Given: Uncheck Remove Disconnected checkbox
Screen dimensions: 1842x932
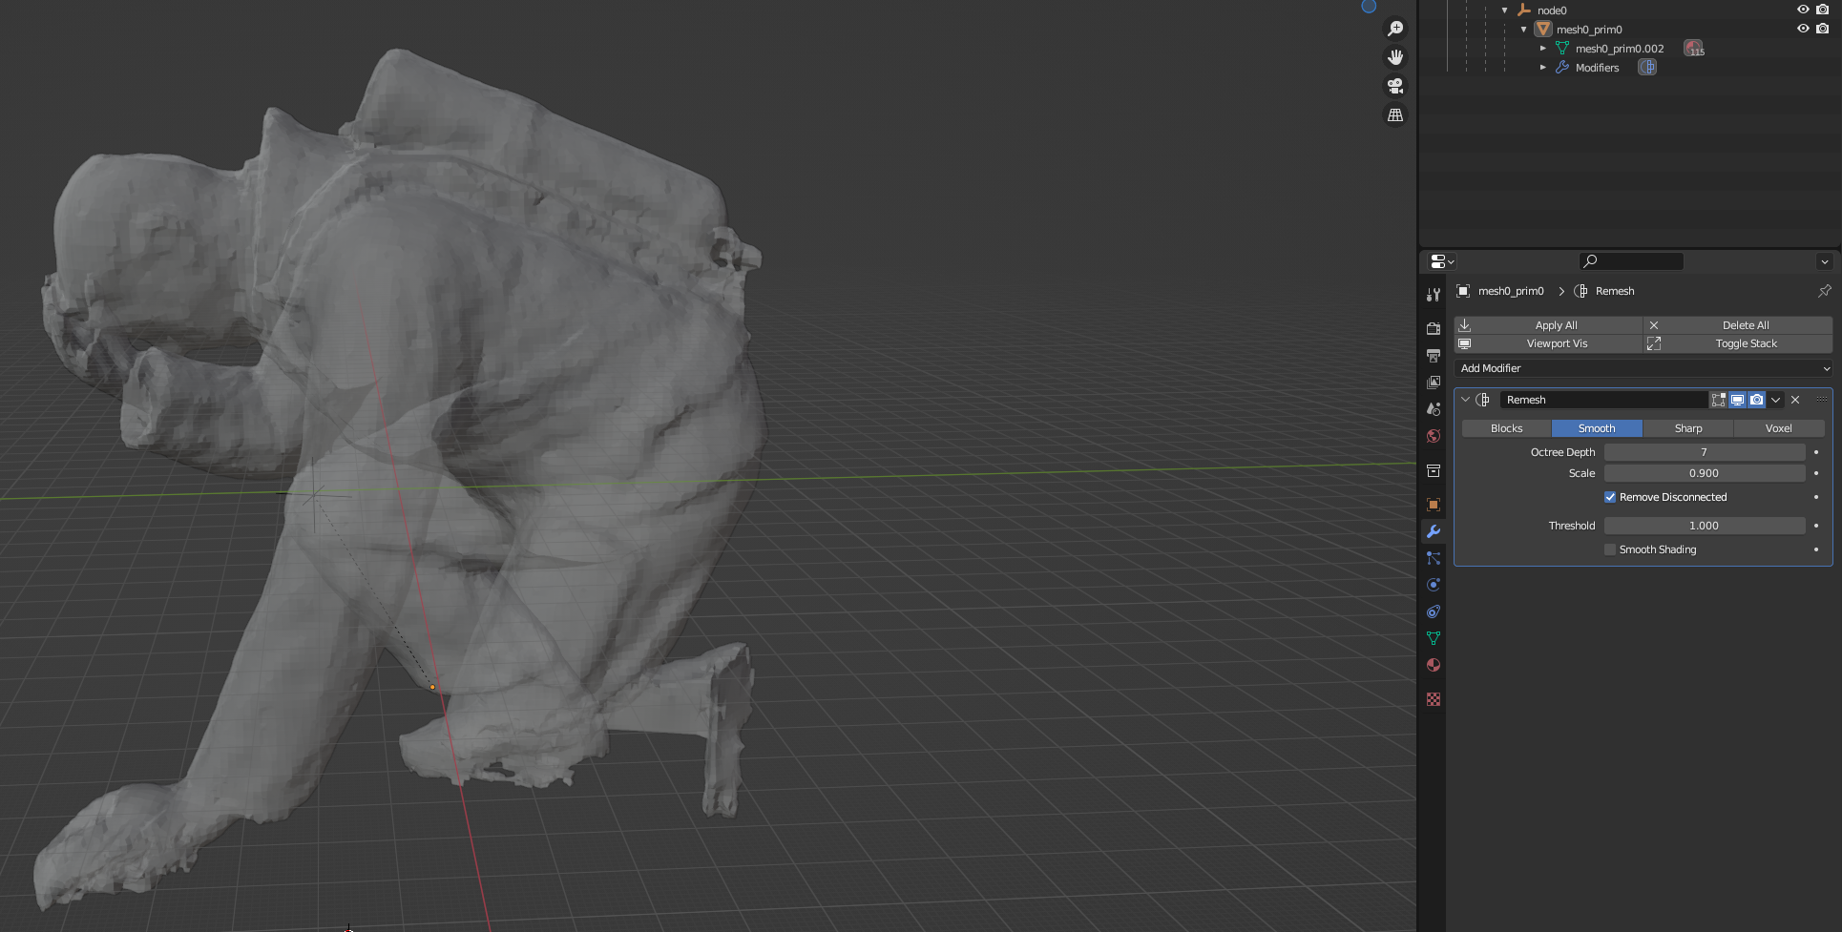Looking at the screenshot, I should [1610, 497].
